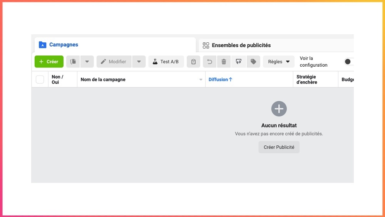Viewport: 385px width, 217px height.
Task: Open Nom de la campagne column dropdown
Action: pos(201,80)
